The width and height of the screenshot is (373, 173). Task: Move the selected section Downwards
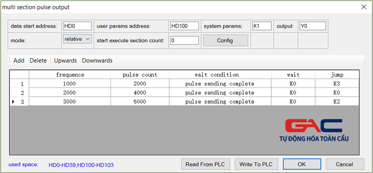click(97, 60)
